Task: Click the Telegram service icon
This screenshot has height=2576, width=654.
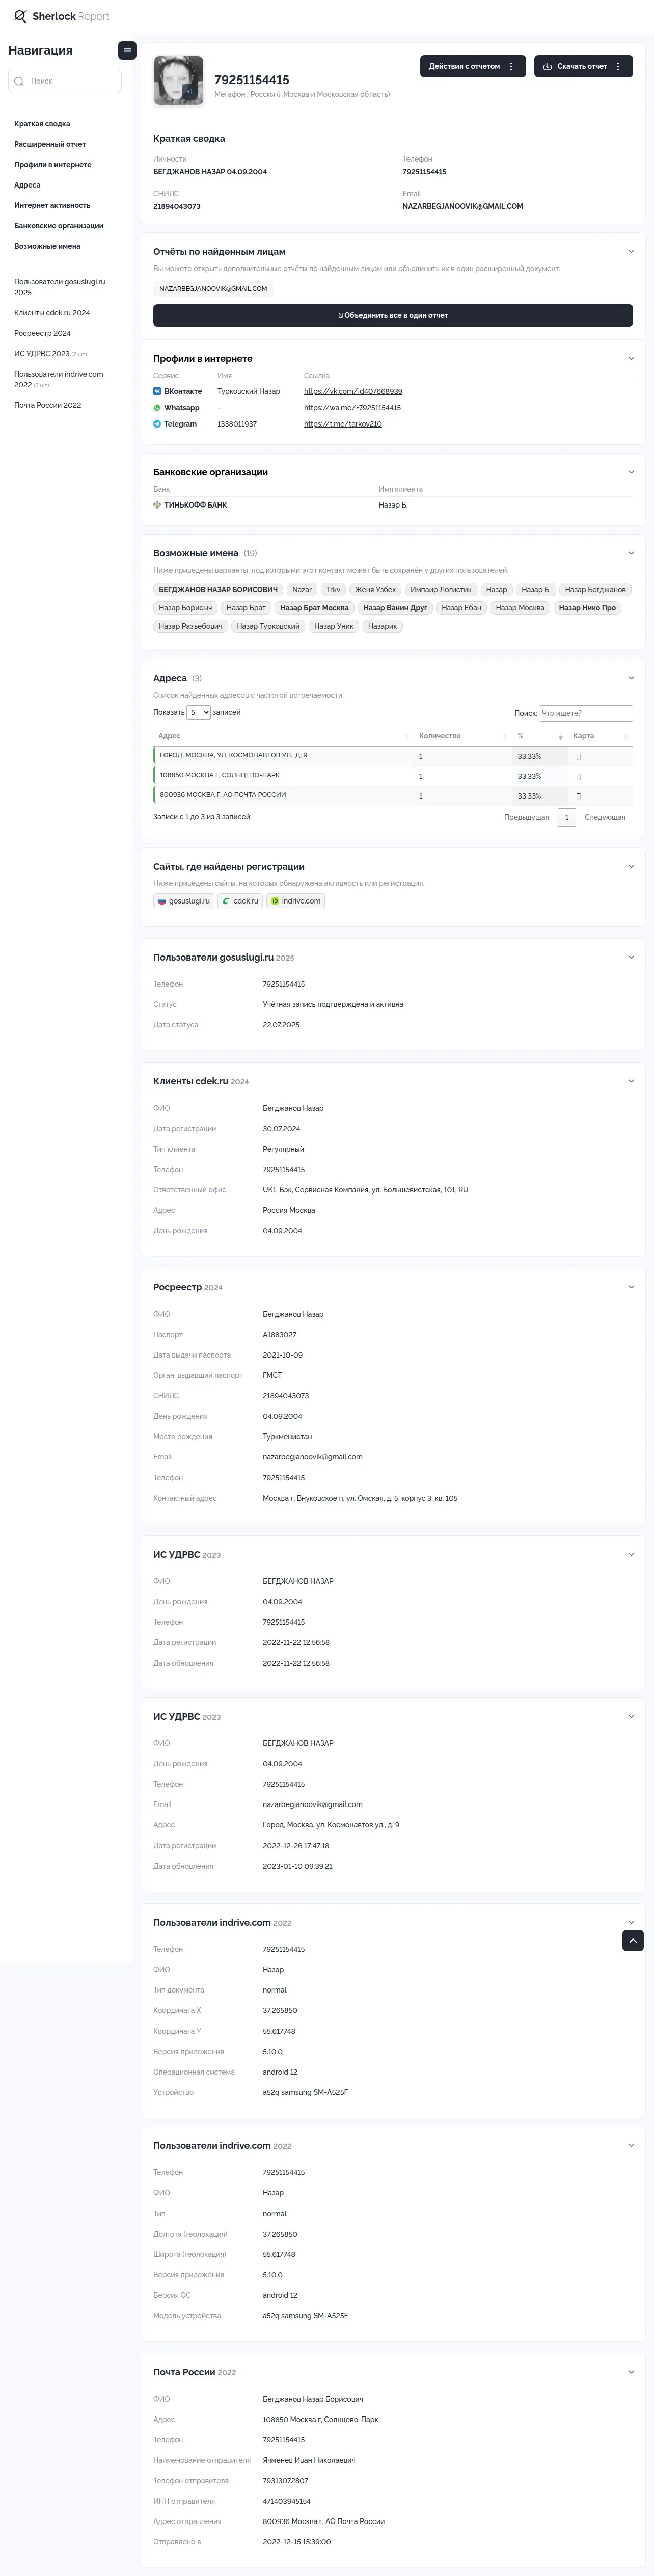Action: [157, 424]
